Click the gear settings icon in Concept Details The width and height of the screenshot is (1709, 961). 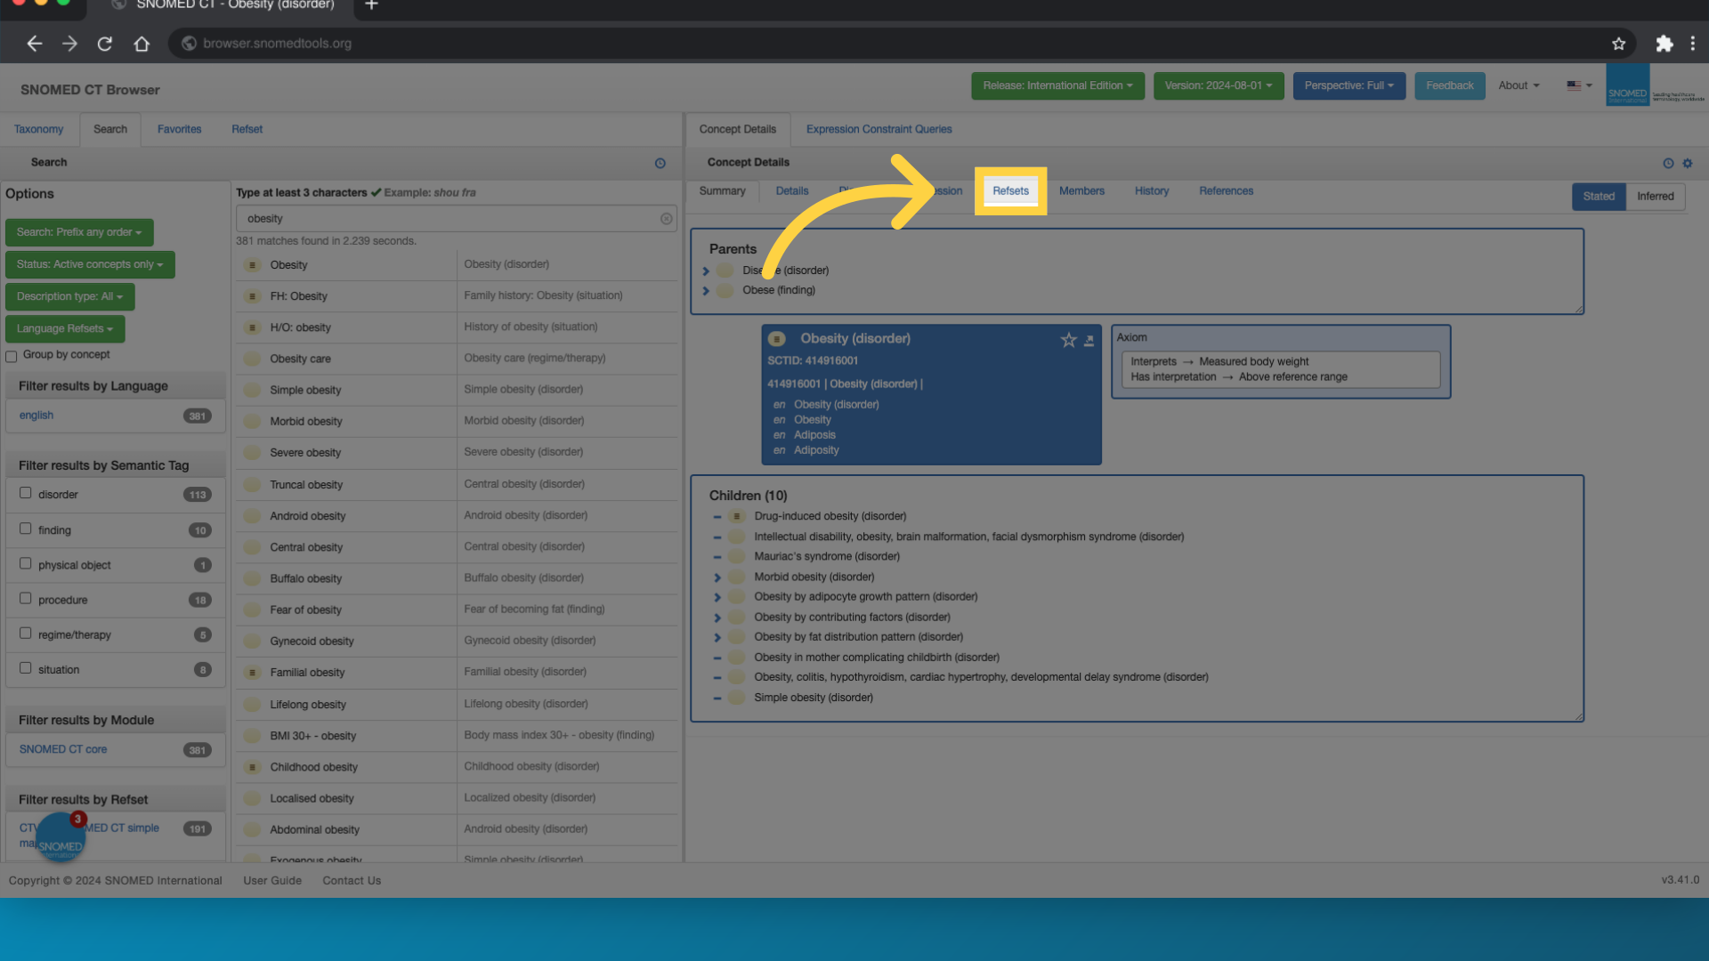[x=1687, y=163]
